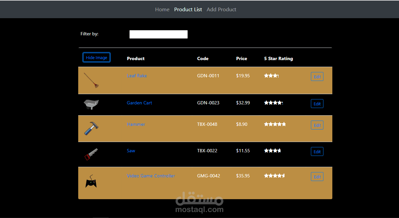The width and height of the screenshot is (399, 218).
Task: Click the garden cart product image
Action: tap(91, 104)
